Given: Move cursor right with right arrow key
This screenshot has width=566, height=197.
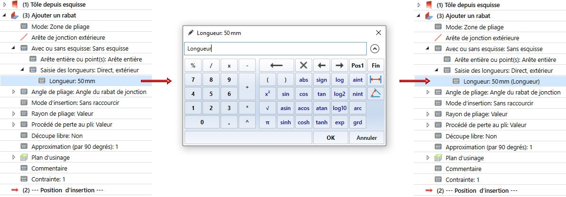Looking at the screenshot, I should (340, 65).
